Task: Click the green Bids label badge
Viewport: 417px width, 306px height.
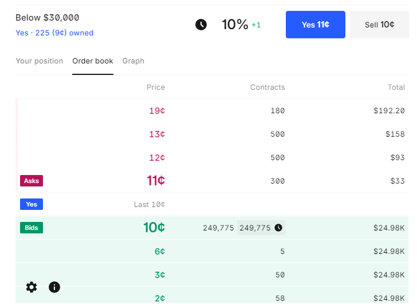Action: [32, 228]
